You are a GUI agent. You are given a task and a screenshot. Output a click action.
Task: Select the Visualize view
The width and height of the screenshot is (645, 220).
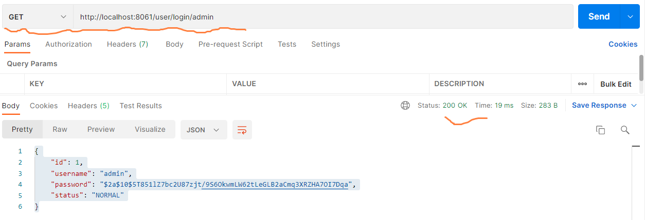[150, 129]
